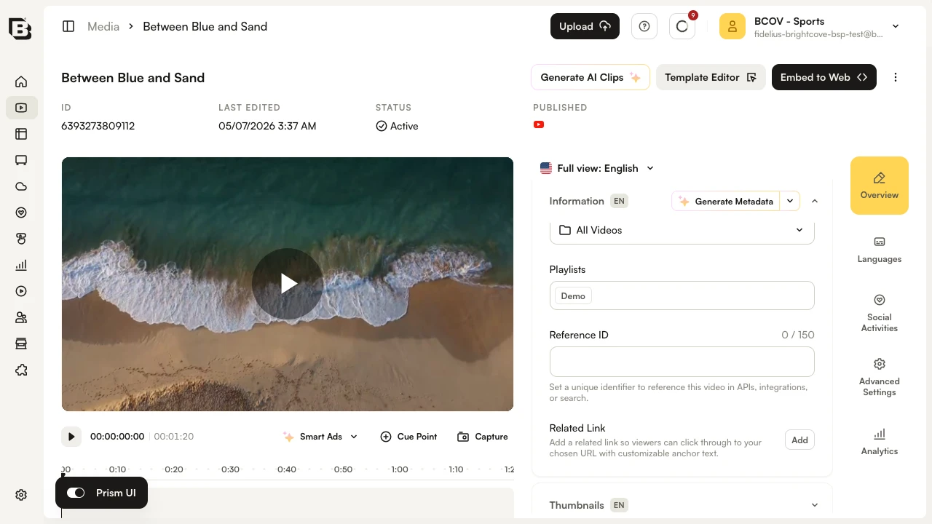
Task: Click the Generate Metadata button
Action: [x=726, y=201]
